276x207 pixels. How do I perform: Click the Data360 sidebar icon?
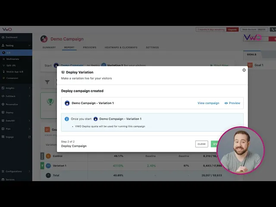(x=3, y=121)
